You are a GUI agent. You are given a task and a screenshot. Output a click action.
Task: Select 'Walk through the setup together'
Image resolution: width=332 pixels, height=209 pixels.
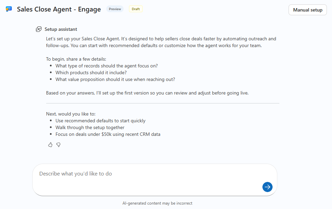pyautogui.click(x=90, y=127)
